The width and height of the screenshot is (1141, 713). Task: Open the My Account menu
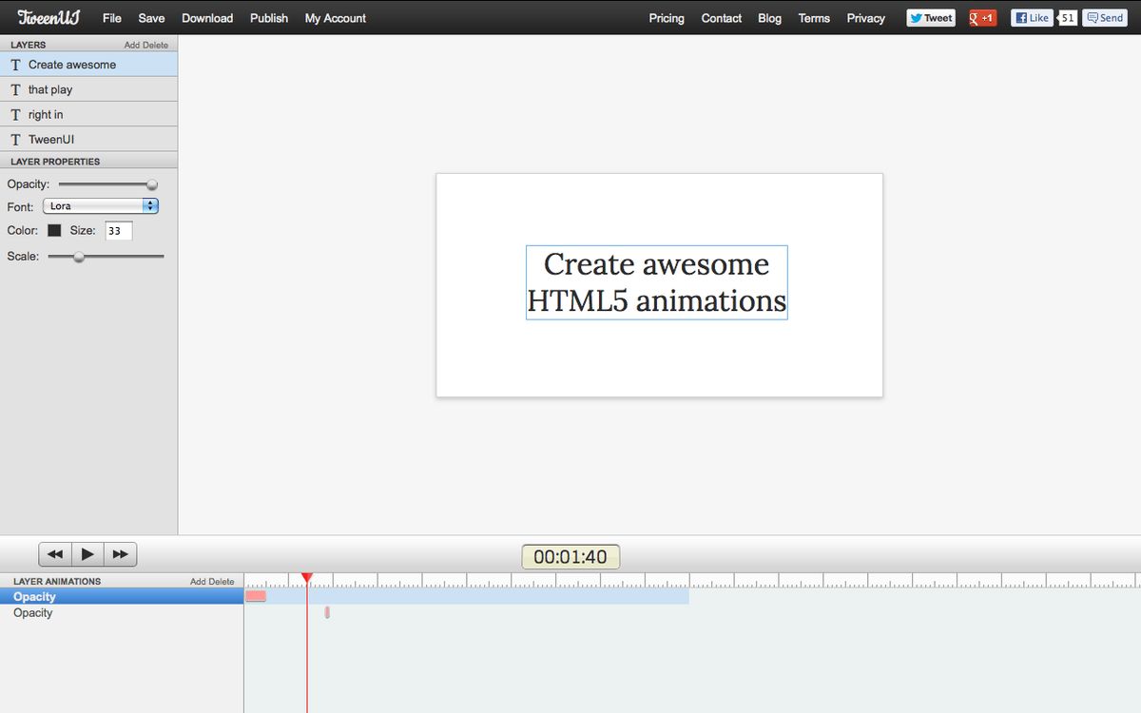(335, 17)
